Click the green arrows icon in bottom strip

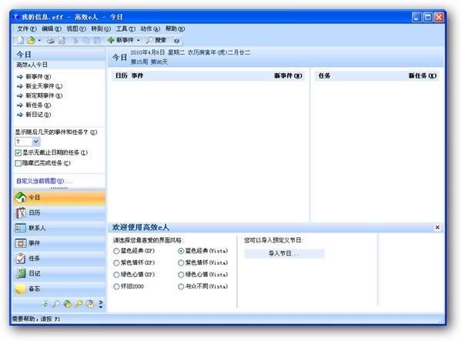pyautogui.click(x=45, y=303)
